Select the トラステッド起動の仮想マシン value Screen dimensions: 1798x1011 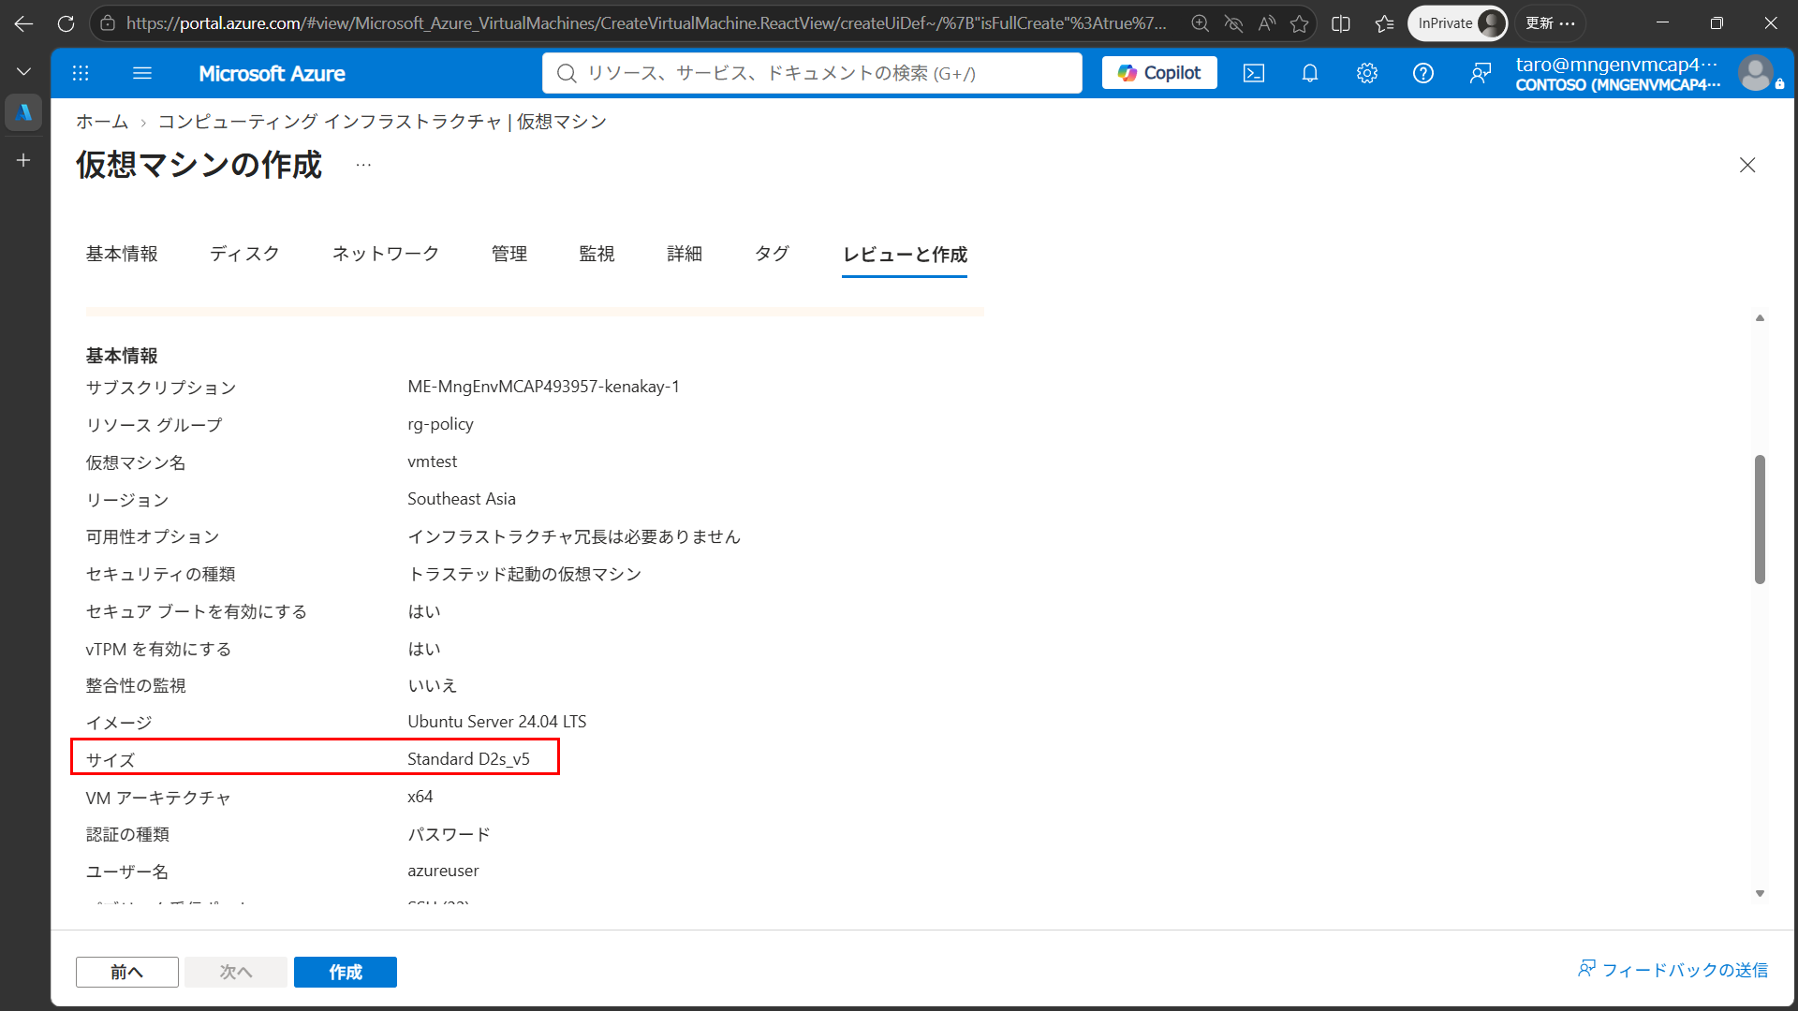(524, 574)
